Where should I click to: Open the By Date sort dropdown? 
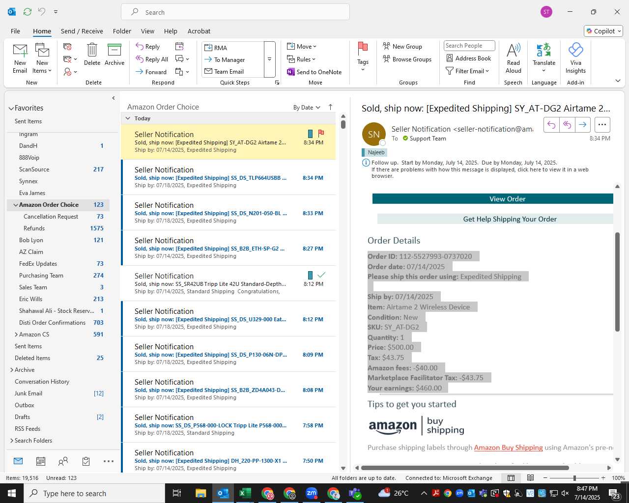point(307,108)
